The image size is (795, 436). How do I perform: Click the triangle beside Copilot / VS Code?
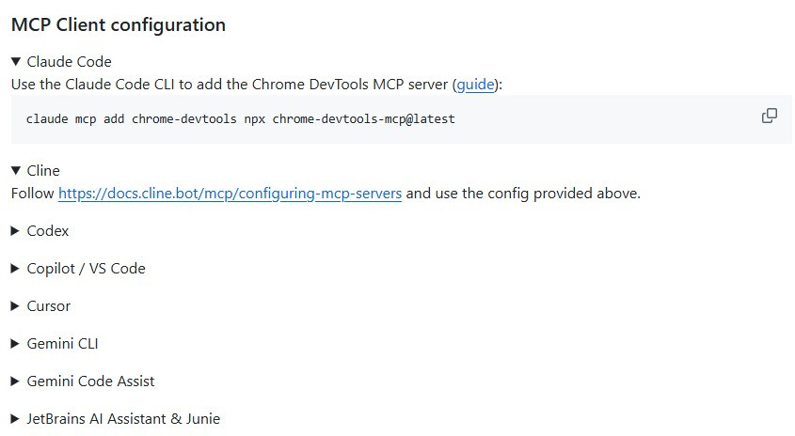click(x=16, y=269)
